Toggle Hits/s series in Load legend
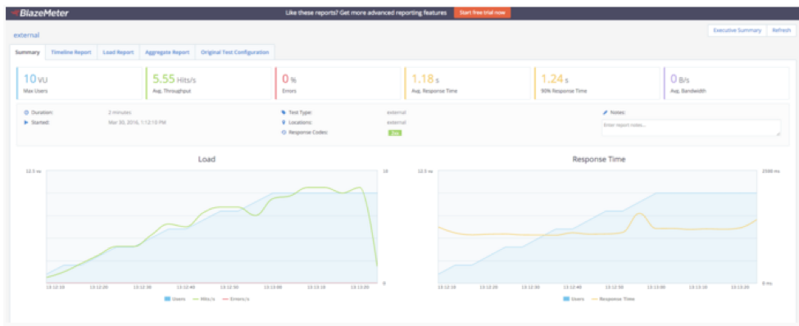The height and width of the screenshot is (326, 799). [204, 299]
